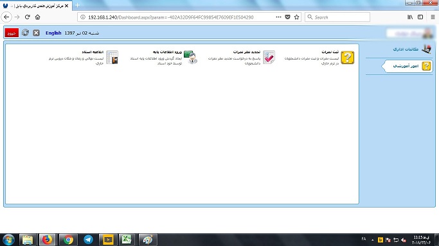Open page actions three-dot menu

278,17
